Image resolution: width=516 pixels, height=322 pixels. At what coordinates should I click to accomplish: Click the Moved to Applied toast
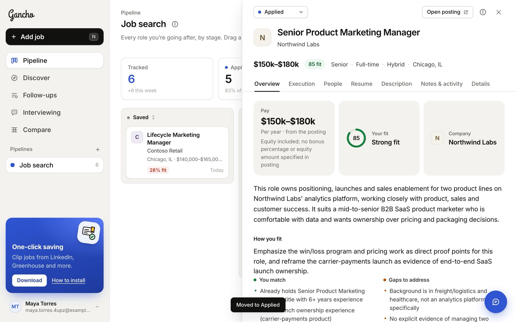click(x=258, y=305)
